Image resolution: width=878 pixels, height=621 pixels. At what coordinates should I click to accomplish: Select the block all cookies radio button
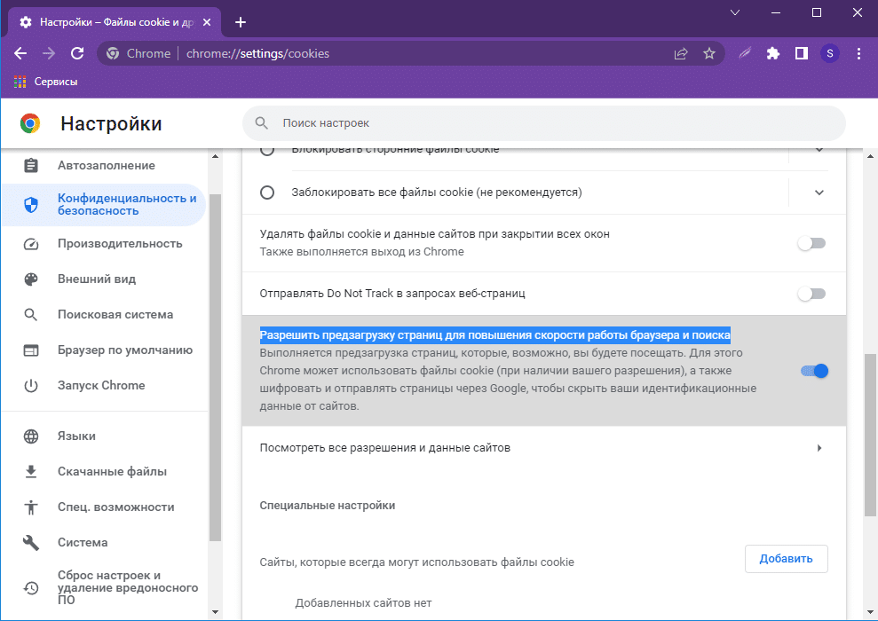267,193
